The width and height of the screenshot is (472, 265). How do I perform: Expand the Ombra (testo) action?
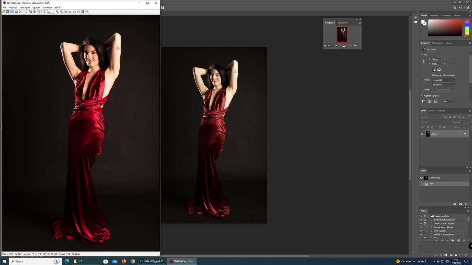tap(431, 231)
